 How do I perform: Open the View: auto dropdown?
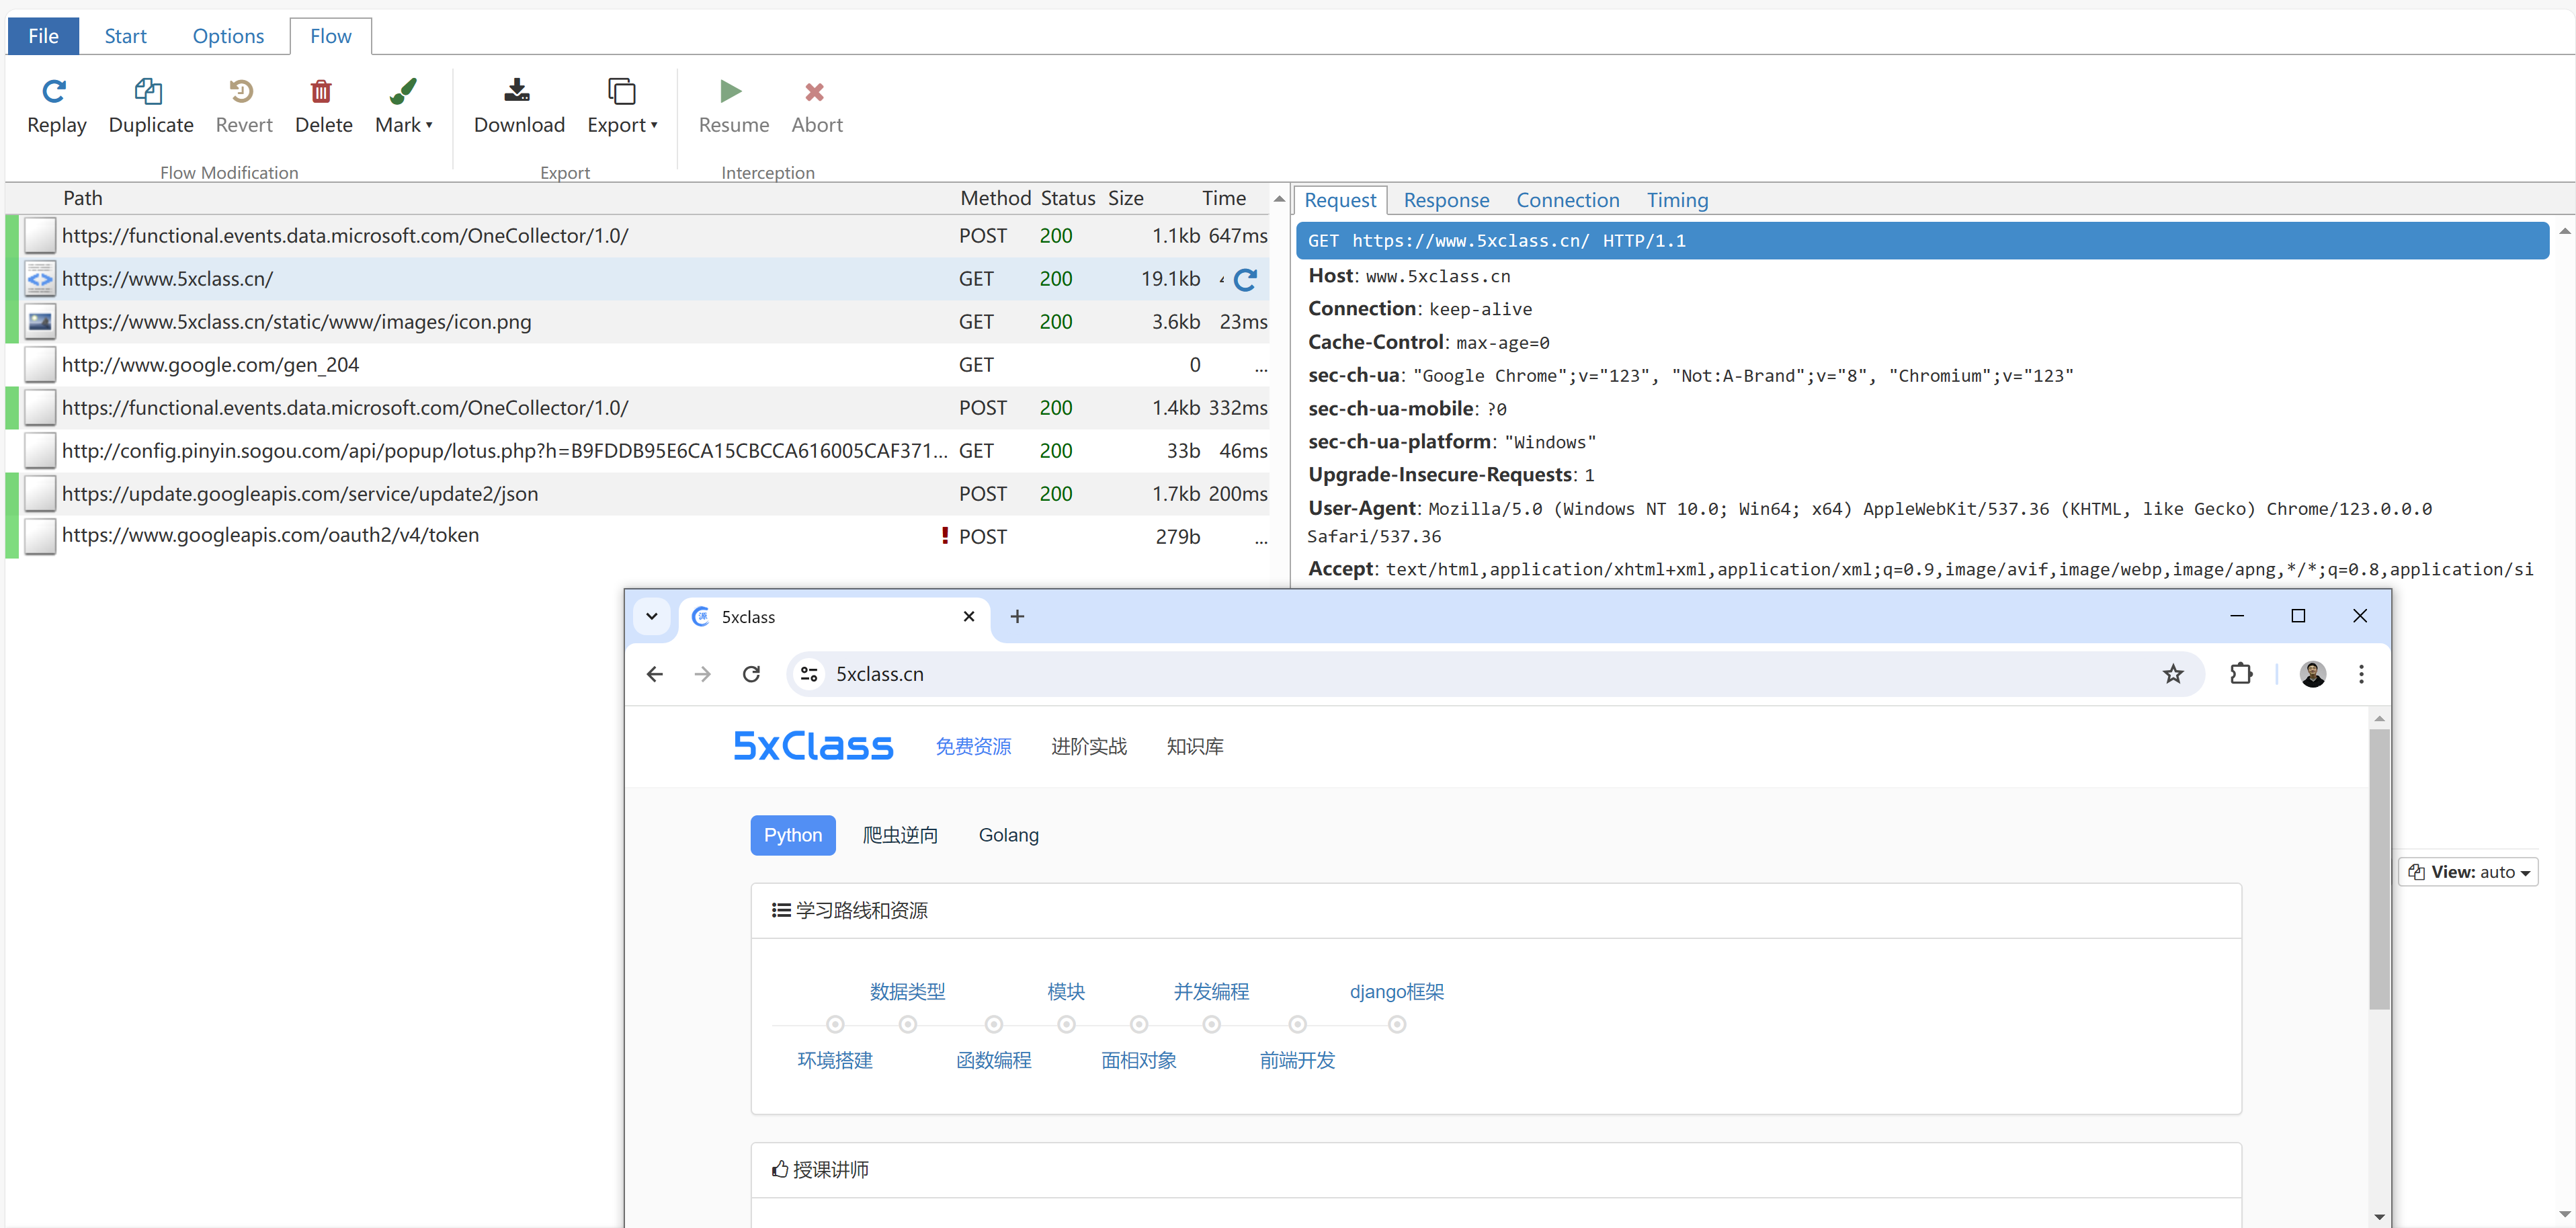[2467, 872]
